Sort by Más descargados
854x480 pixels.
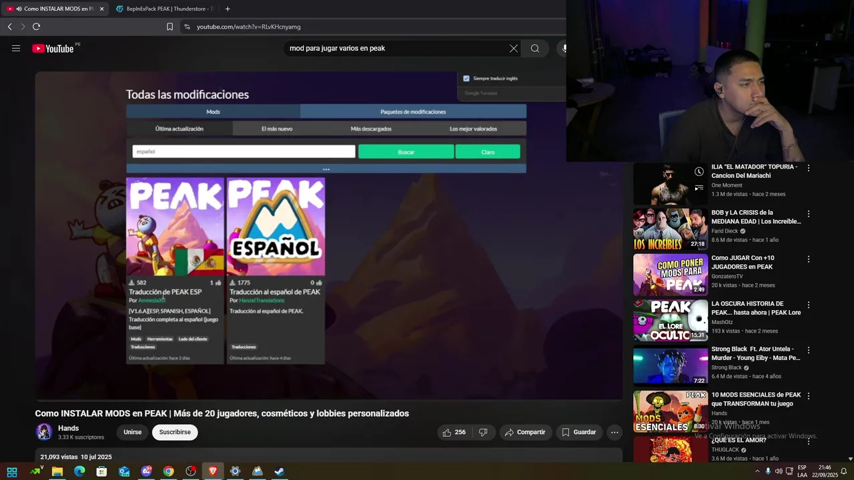pos(371,129)
